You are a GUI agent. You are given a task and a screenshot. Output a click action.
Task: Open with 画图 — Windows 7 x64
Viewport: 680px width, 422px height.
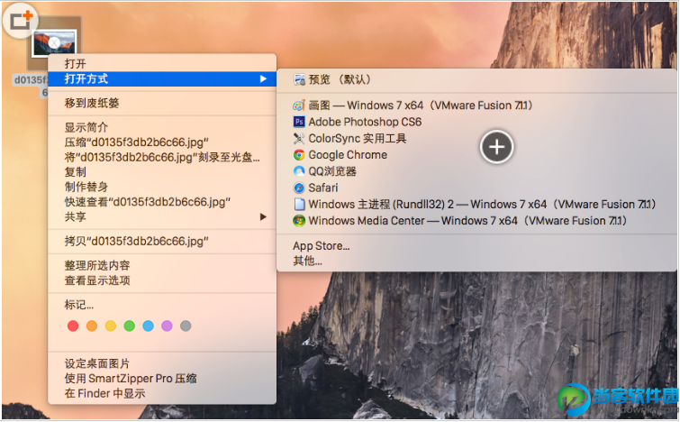click(x=476, y=105)
